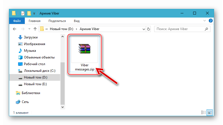The image size is (223, 125).
Task: Click the Properties quick access icon
Action: [x=23, y=13]
